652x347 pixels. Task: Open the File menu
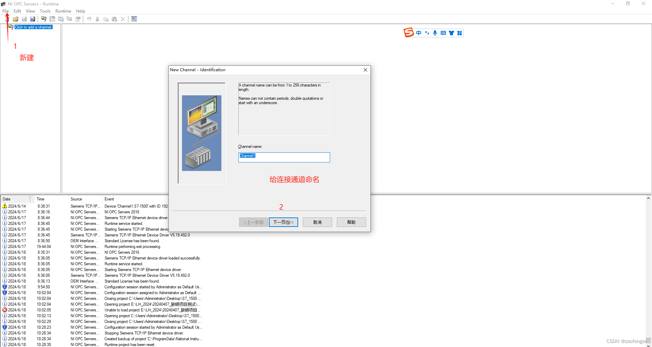pyautogui.click(x=5, y=11)
